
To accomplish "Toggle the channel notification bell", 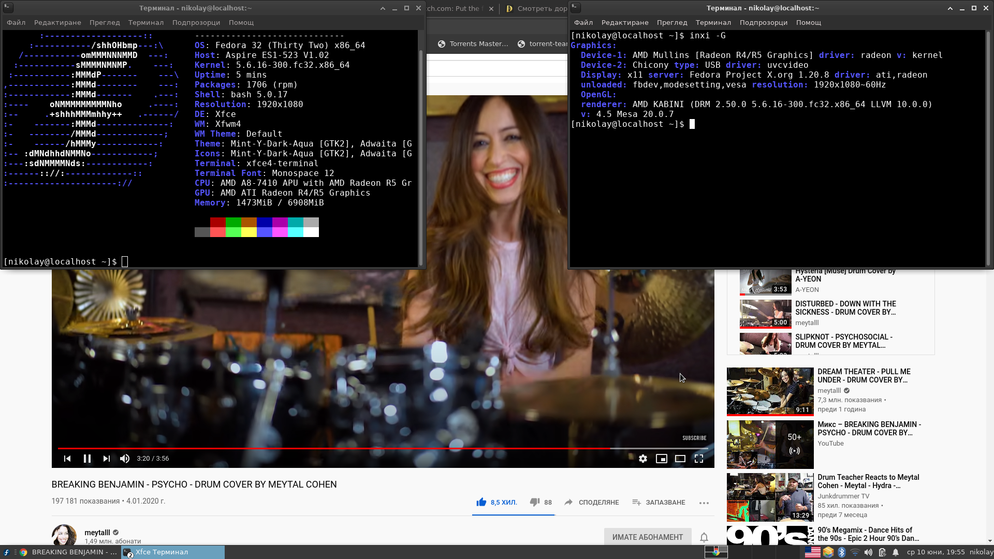I will click(704, 537).
